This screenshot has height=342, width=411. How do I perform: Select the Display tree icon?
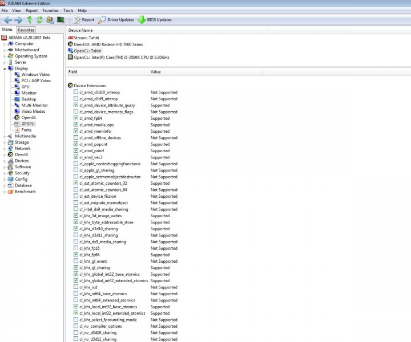point(10,68)
